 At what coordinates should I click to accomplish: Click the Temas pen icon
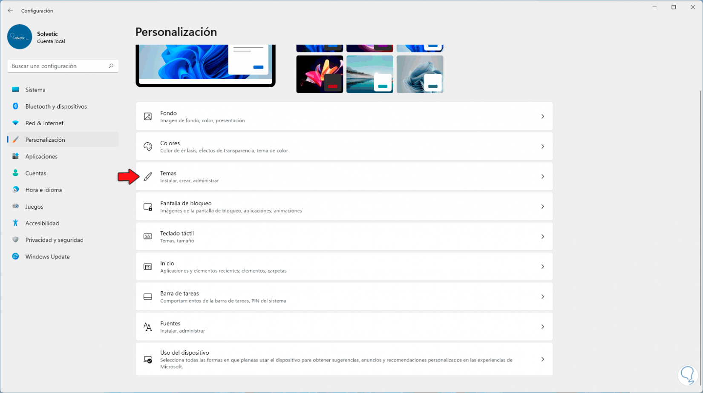(x=148, y=176)
